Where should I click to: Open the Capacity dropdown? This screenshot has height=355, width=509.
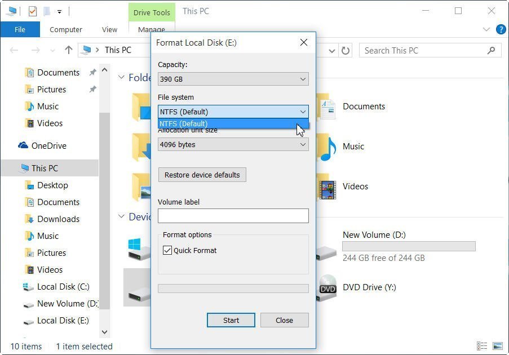(x=233, y=79)
